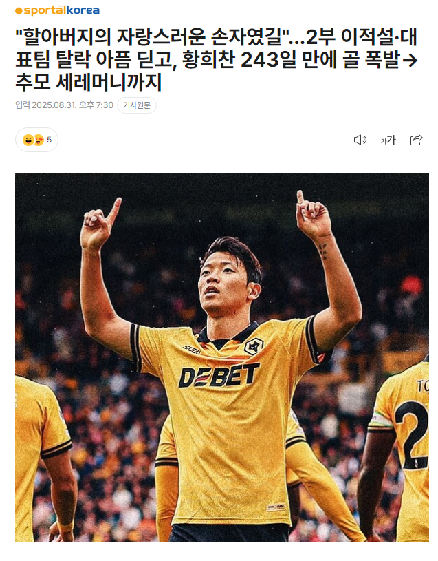
Task: Click the small tag at jersey hem
Action: pos(276,507)
